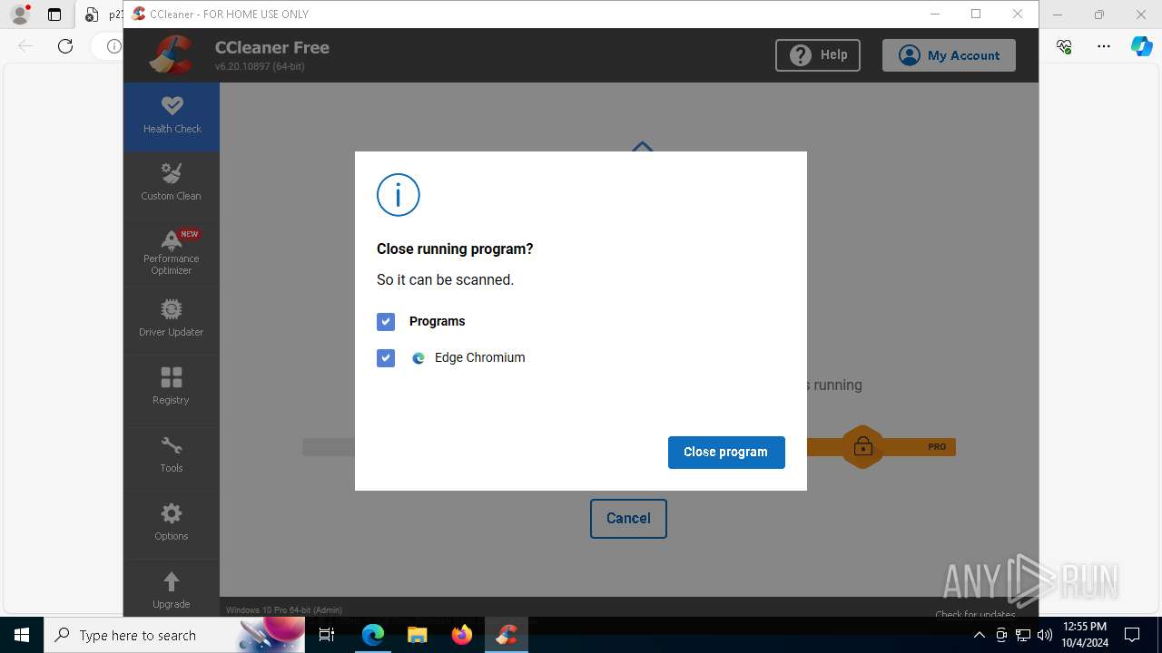Click the CCleaner logo in header

[172, 54]
